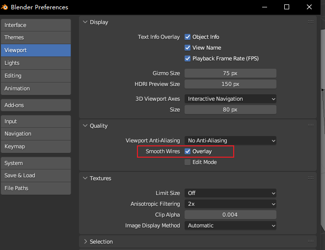This screenshot has height=250, width=325.
Task: Click the Display panel drag grip icon
Action: [310, 22]
